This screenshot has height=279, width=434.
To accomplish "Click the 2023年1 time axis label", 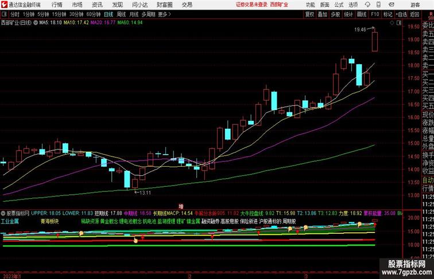I will click(12, 276).
